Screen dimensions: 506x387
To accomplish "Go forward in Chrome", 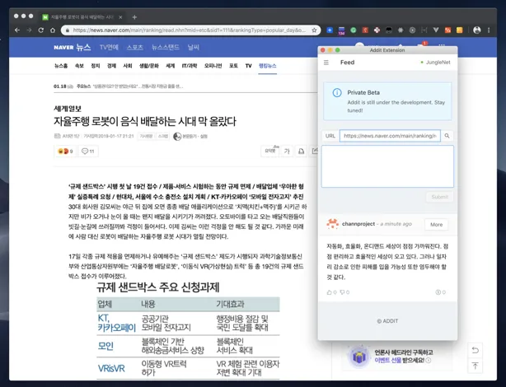I will click(x=29, y=30).
